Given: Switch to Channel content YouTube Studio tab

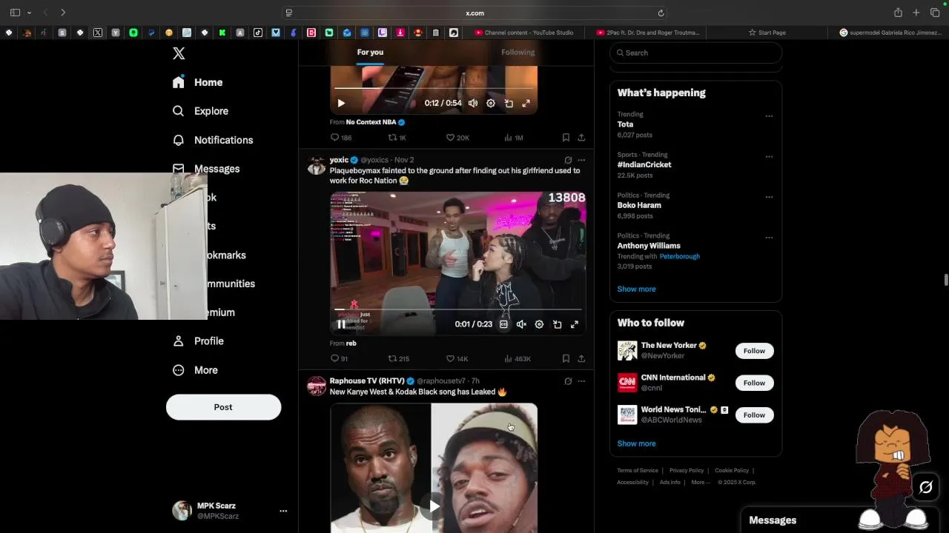Looking at the screenshot, I should [523, 33].
